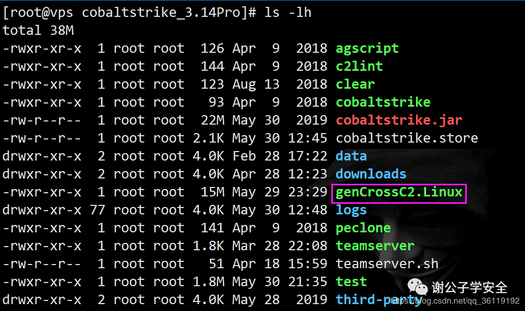Click the green test file name
This screenshot has height=311, width=525.
click(351, 282)
